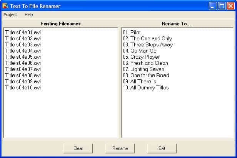The width and height of the screenshot is (237, 158).
Task: Select Title s04e06.avi in existing filenames
Action: pyautogui.click(x=23, y=63)
